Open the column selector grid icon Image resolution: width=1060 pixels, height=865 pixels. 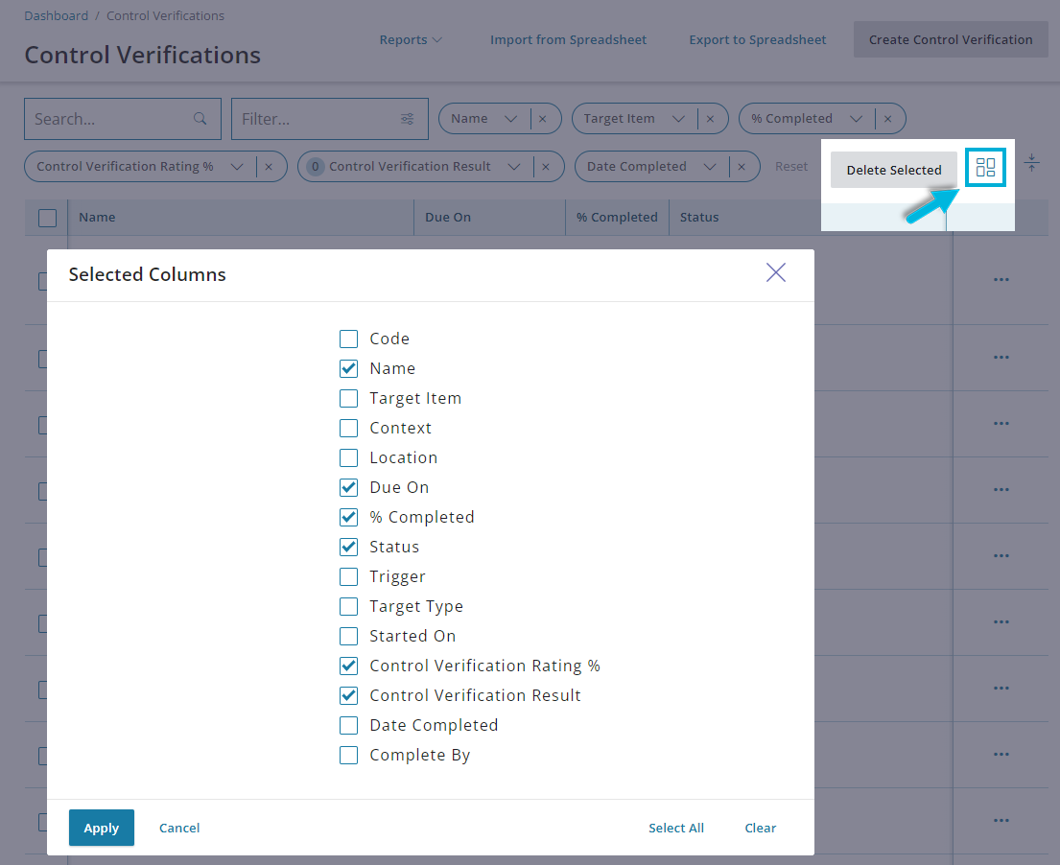(985, 167)
